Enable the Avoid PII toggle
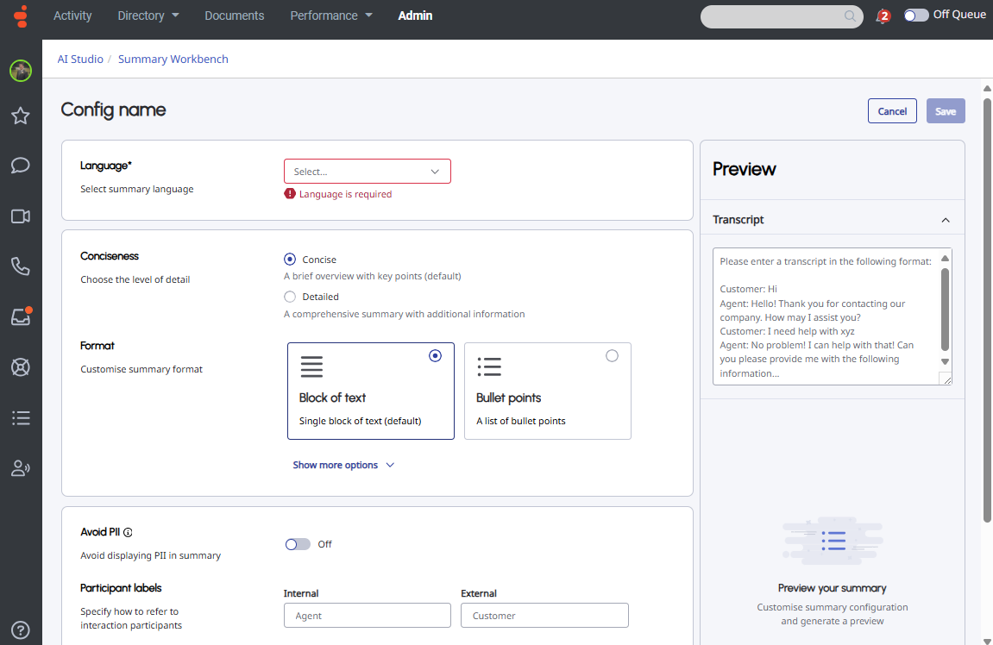 (298, 544)
